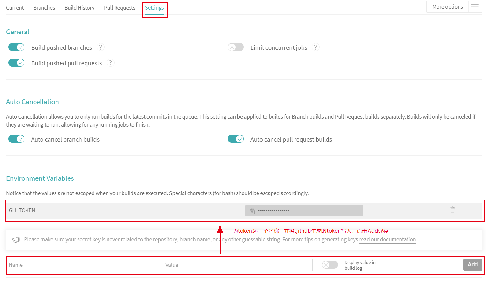Click the Environment Variables heading
This screenshot has width=486, height=284.
click(40, 178)
